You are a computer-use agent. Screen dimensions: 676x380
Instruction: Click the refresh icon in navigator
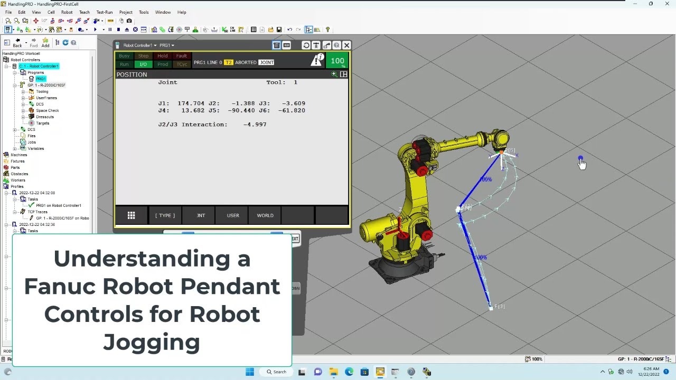pos(65,43)
